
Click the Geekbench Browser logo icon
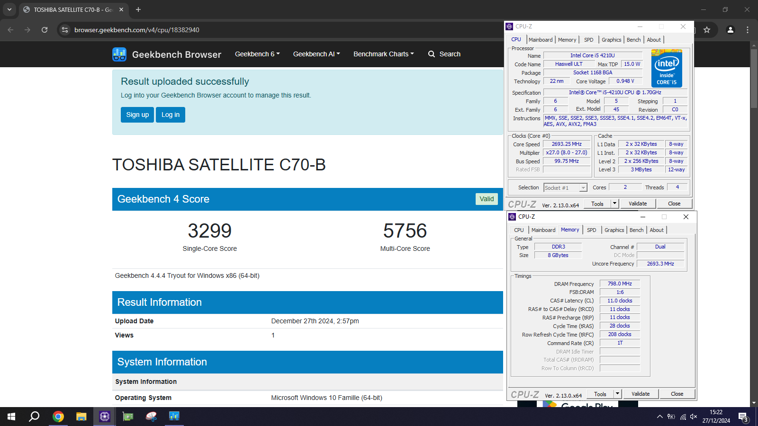[x=119, y=54]
